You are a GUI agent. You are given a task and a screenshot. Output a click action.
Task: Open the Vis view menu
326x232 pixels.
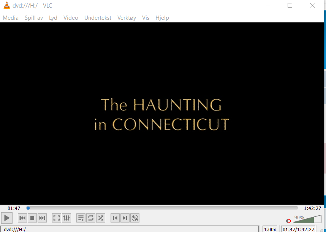point(146,18)
